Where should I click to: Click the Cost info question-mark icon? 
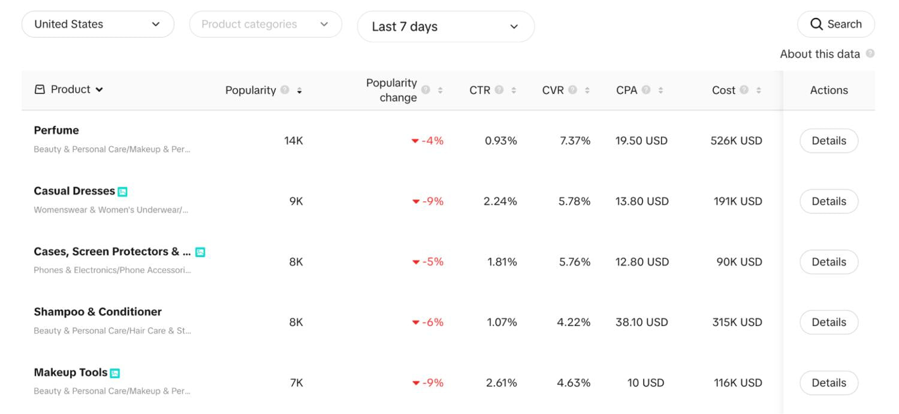pyautogui.click(x=744, y=90)
